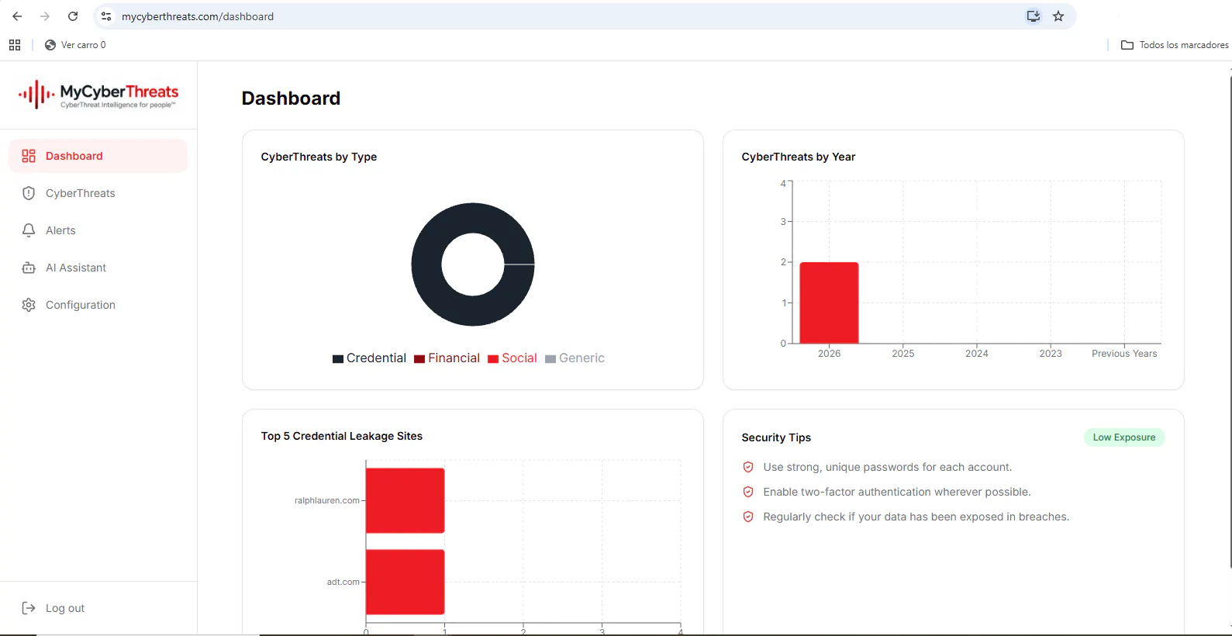
Task: Click the 'Previous Years' axis label
Action: [1124, 354]
